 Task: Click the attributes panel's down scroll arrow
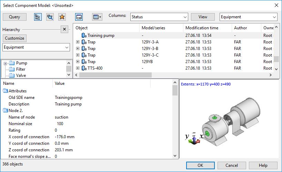[x=175, y=156]
